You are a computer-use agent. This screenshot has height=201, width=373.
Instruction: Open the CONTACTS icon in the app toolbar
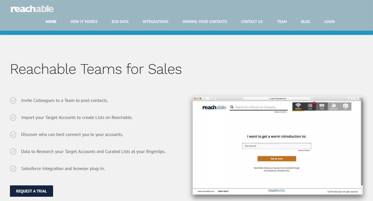[x=334, y=106]
